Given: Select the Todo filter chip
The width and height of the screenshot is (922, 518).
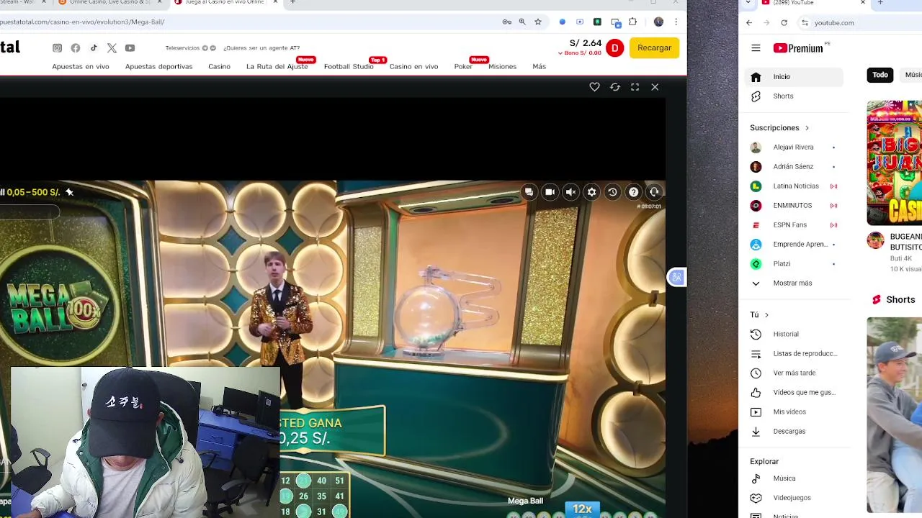Looking at the screenshot, I should pyautogui.click(x=880, y=75).
